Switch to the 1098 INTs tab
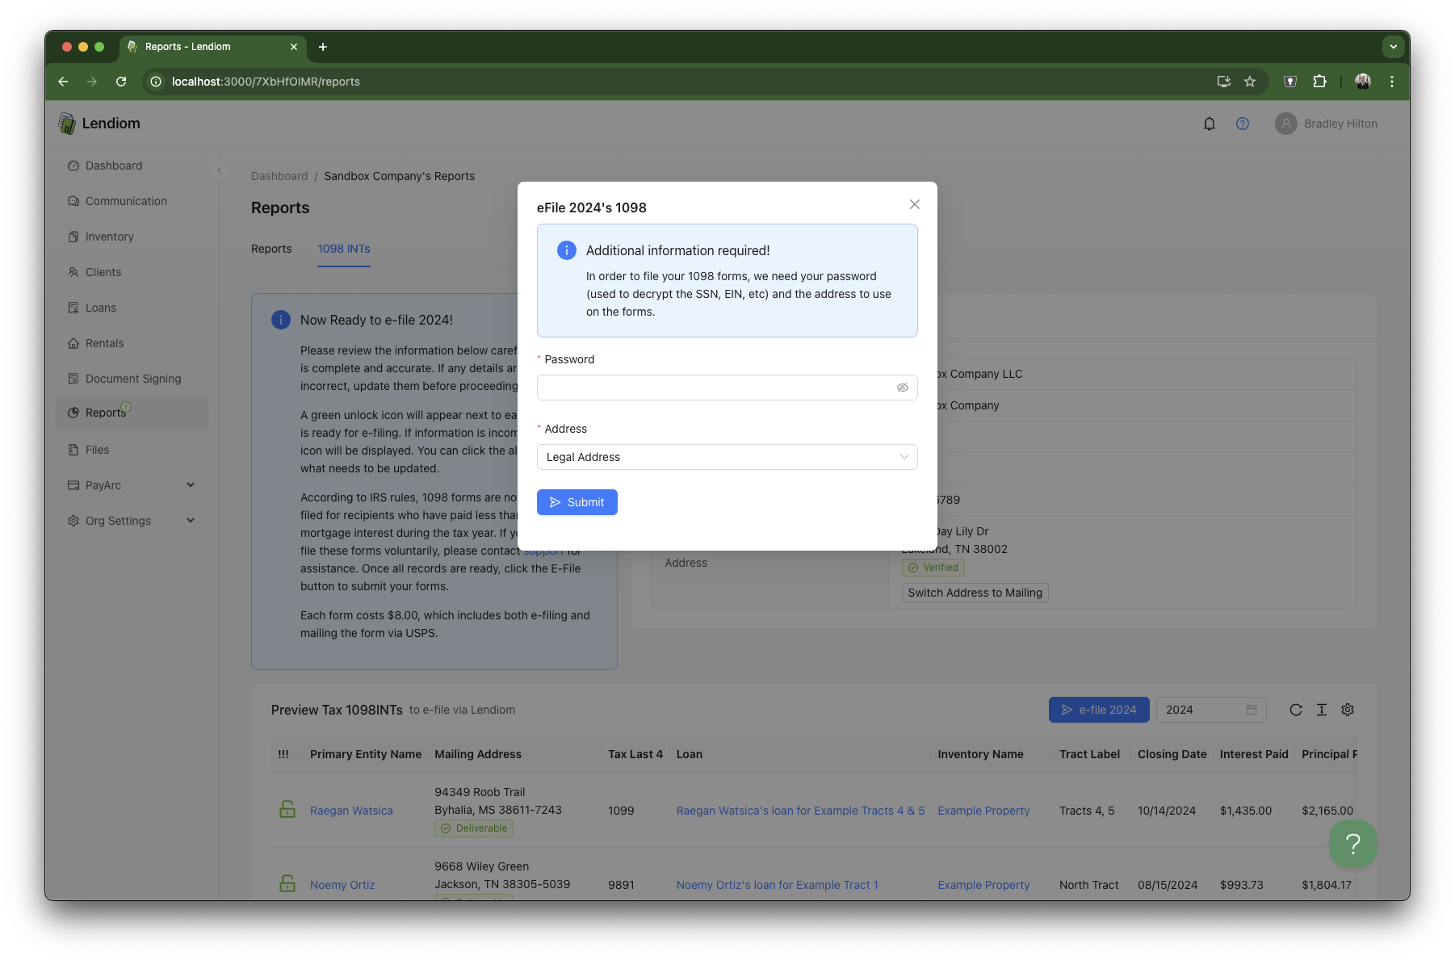The image size is (1455, 960). (x=343, y=249)
